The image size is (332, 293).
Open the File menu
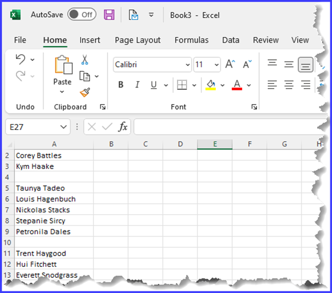[x=20, y=40]
